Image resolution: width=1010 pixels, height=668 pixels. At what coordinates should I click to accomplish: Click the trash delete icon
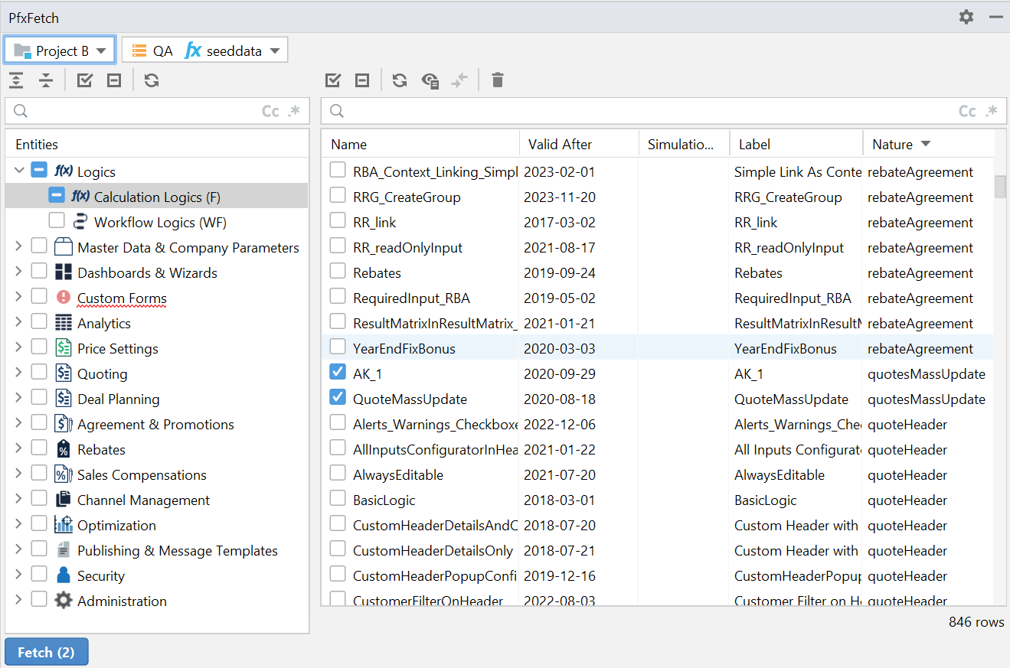click(x=498, y=80)
